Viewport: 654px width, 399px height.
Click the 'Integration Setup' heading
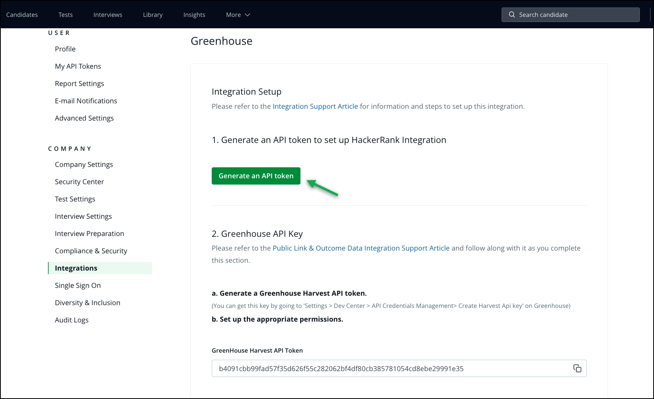(x=247, y=92)
